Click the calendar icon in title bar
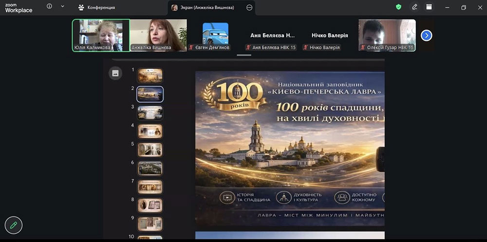The image size is (487, 242). tap(429, 7)
